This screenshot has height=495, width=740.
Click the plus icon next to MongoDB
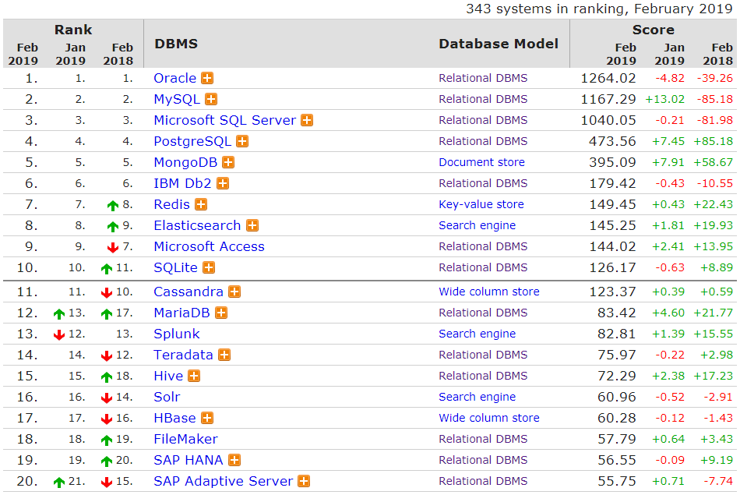228,162
